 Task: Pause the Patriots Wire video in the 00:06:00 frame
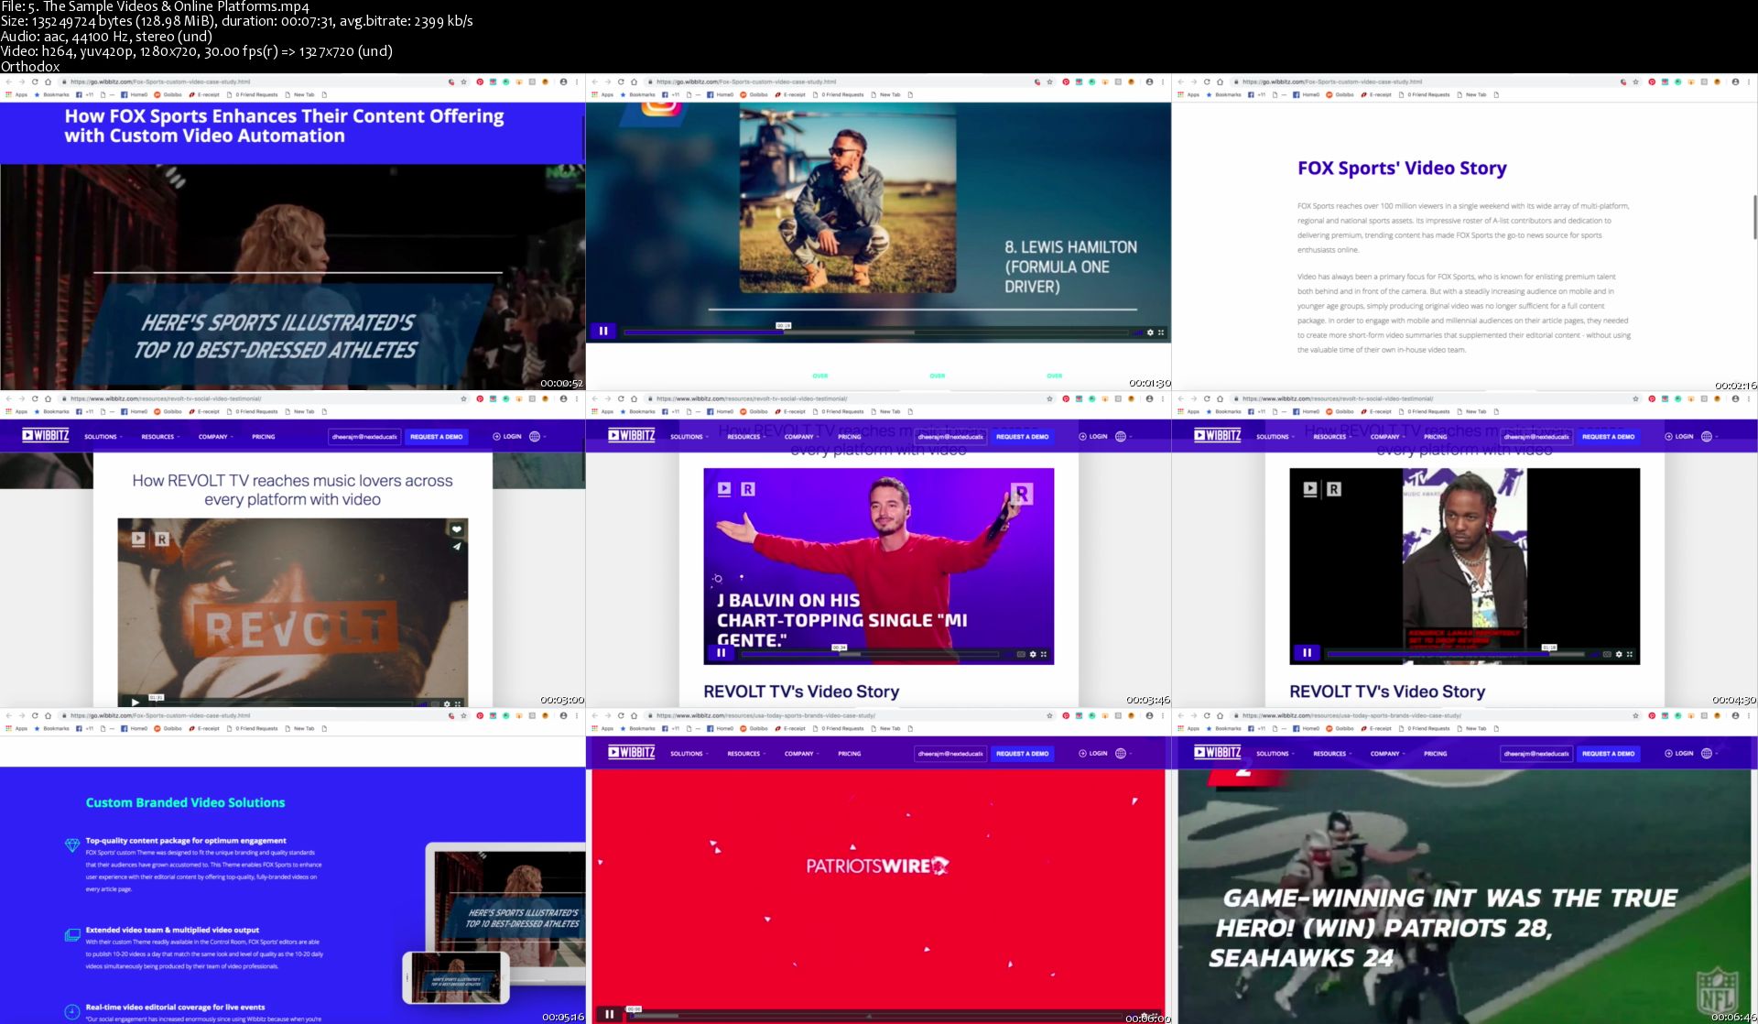[609, 1014]
